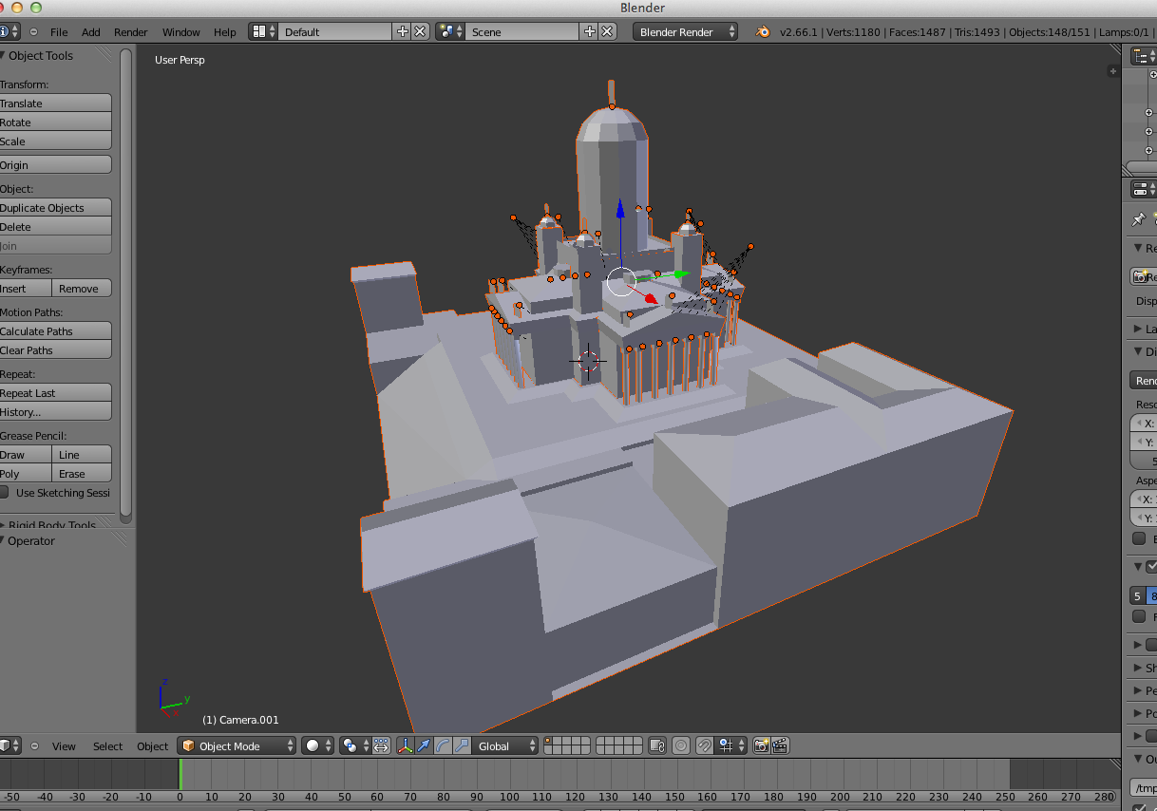The image size is (1157, 811).
Task: Enable Use Sketching Sessions checkbox
Action: coord(5,493)
